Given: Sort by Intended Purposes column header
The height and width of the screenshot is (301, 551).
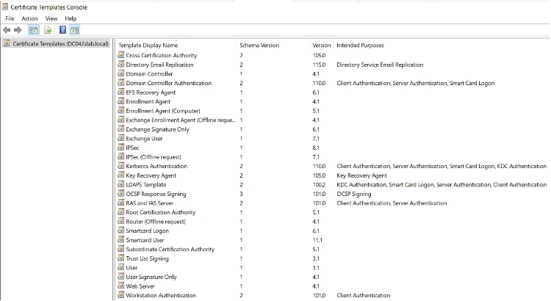Looking at the screenshot, I should (360, 46).
